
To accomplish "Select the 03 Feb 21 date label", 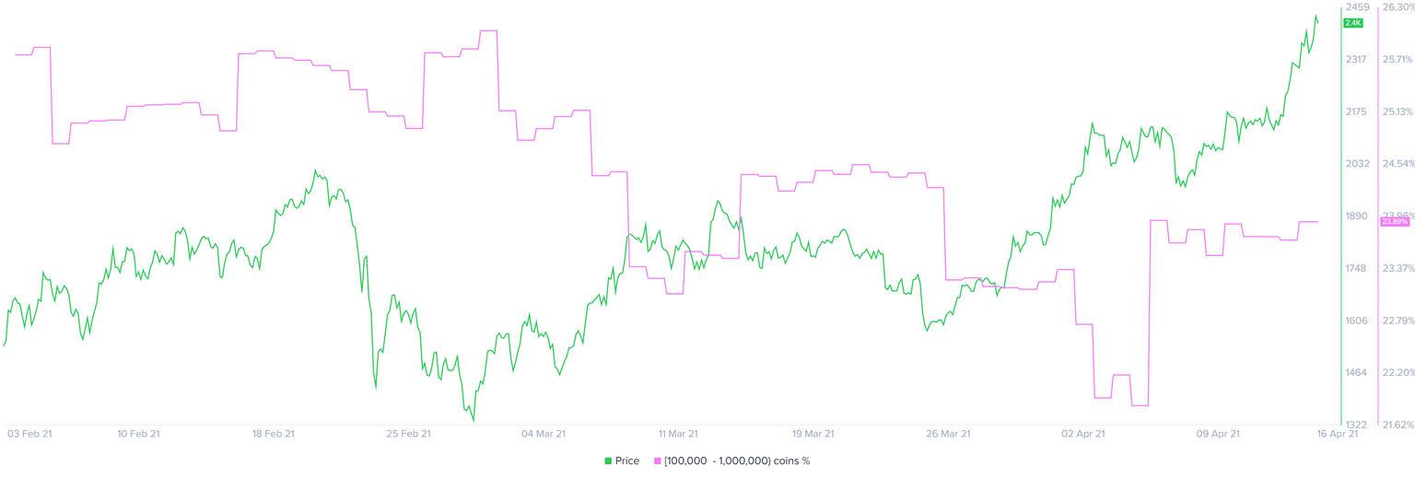I will [29, 433].
